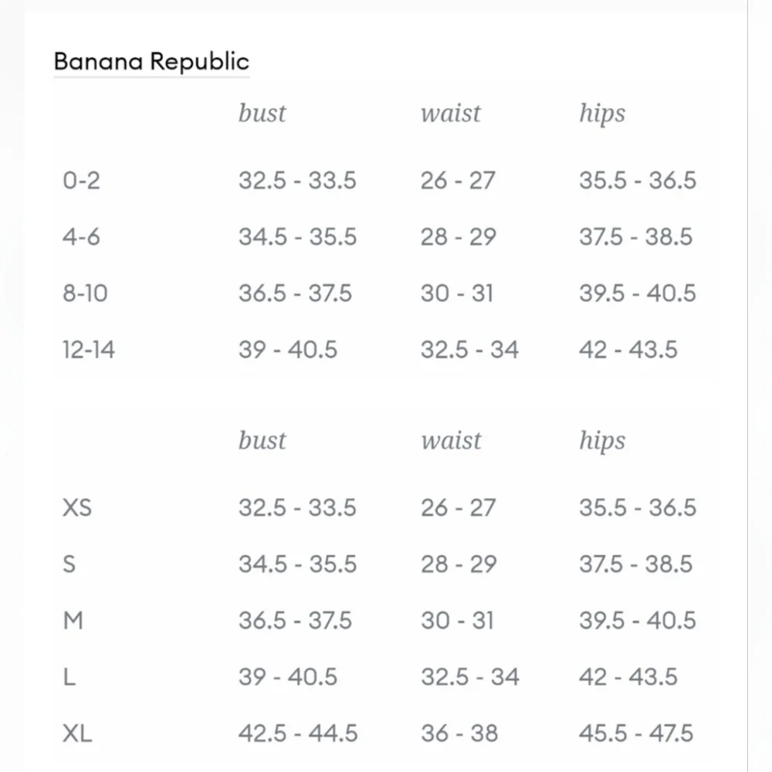The image size is (772, 772).
Task: Click bust value 39 - 40.5 for 12-14
Action: [288, 350]
